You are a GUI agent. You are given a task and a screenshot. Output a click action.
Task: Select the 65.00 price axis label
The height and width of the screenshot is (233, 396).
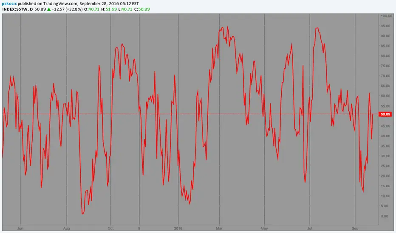[385, 86]
